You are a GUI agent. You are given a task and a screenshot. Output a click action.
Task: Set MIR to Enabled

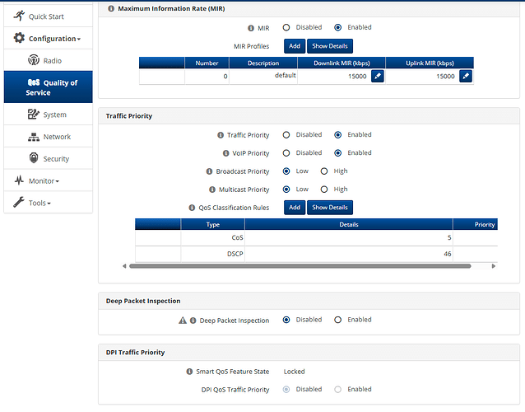338,27
